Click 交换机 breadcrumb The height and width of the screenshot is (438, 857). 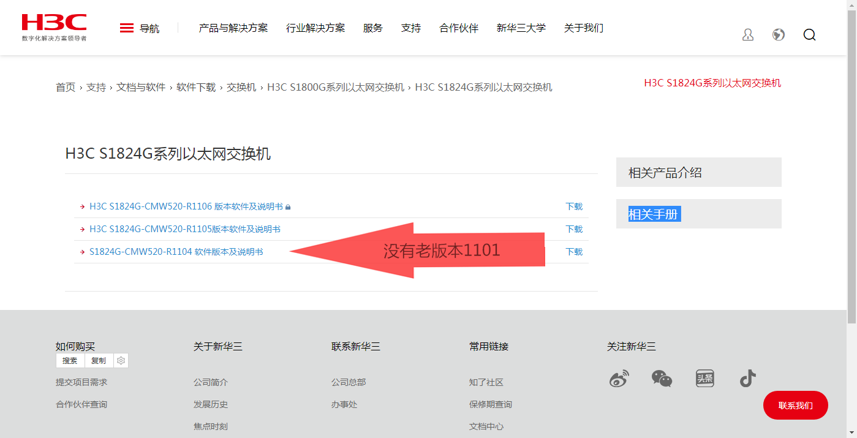point(241,88)
